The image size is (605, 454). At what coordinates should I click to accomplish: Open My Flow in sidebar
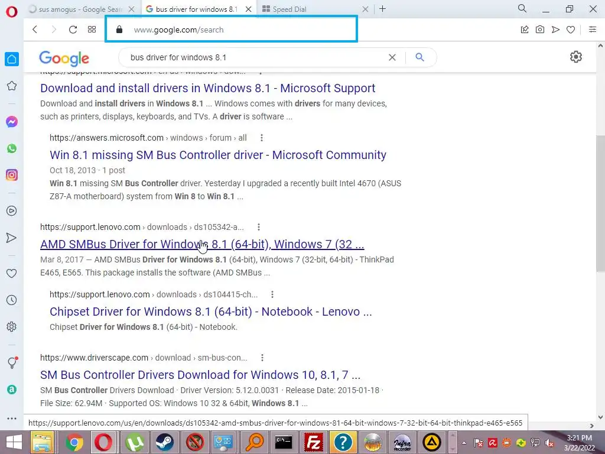point(12,238)
